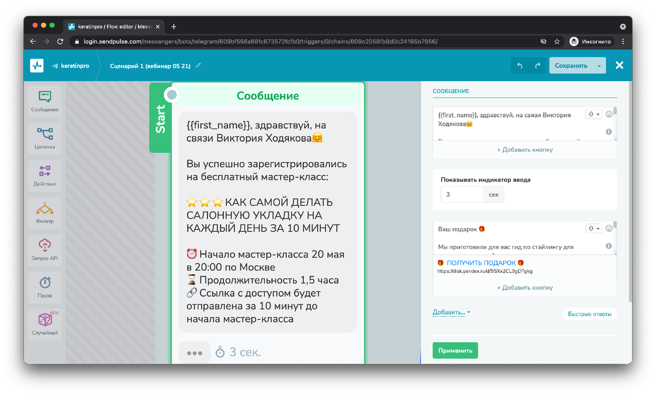Redo the last change

(537, 66)
